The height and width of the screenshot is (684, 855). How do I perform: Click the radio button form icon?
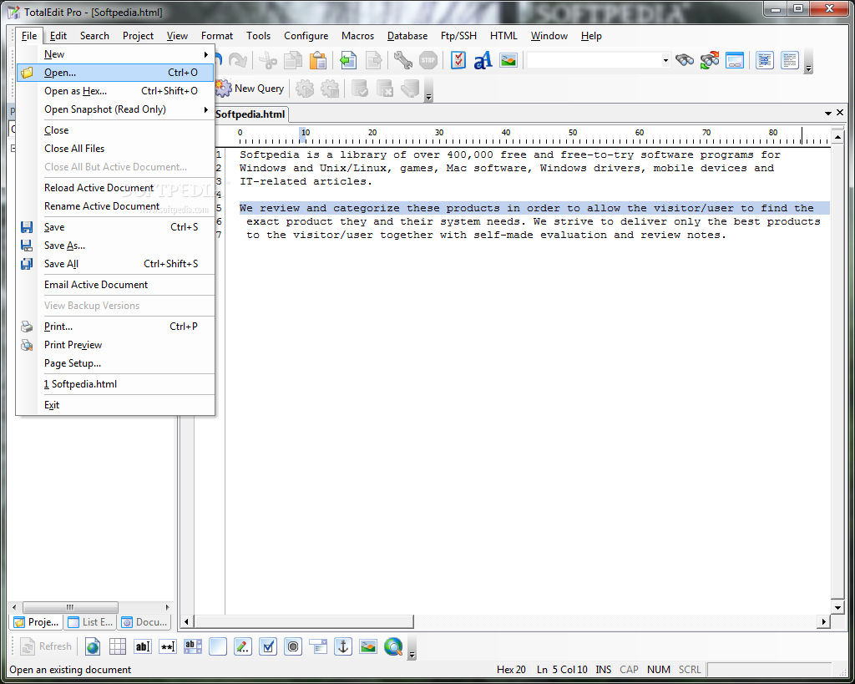click(x=293, y=646)
